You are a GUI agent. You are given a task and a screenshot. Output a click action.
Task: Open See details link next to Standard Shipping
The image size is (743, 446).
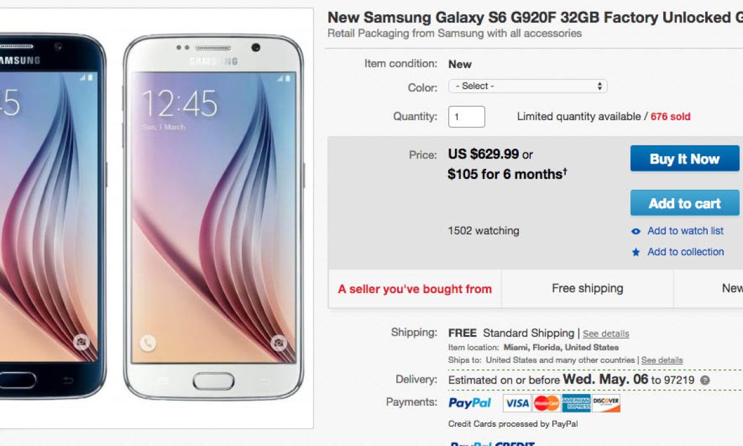[606, 334]
